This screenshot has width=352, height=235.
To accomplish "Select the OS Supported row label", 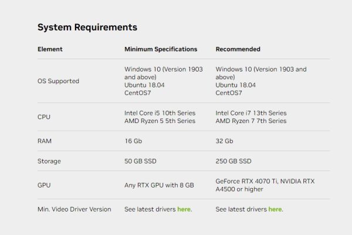I will [58, 81].
